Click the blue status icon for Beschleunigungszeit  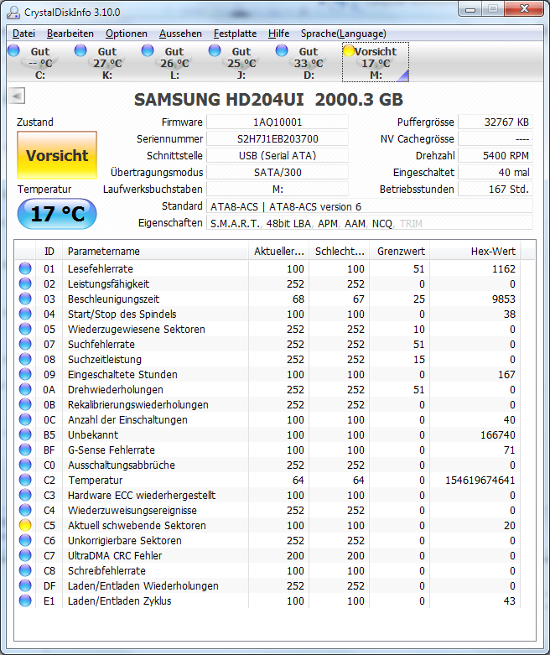point(25,299)
